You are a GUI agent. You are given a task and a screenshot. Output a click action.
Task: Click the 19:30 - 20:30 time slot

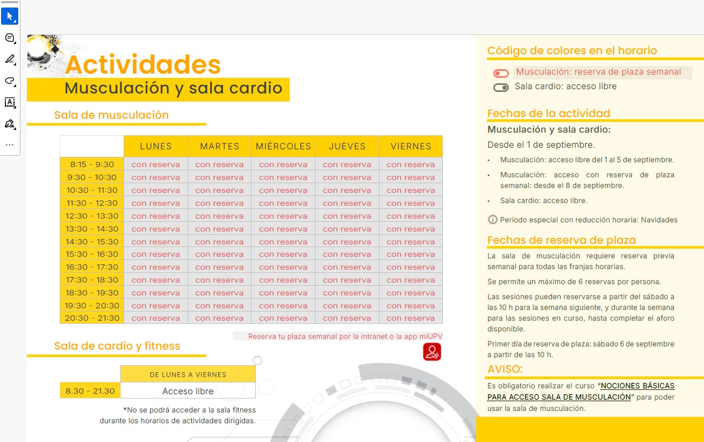coord(92,306)
